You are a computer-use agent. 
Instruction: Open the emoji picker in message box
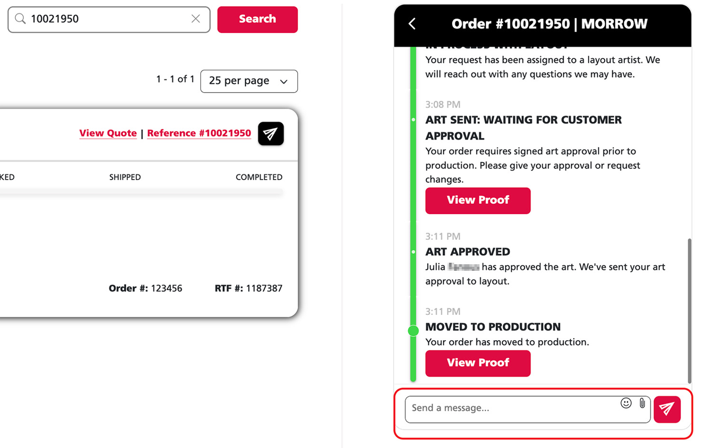(626, 403)
